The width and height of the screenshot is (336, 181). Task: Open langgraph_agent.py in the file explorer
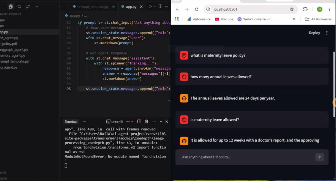(x=14, y=50)
